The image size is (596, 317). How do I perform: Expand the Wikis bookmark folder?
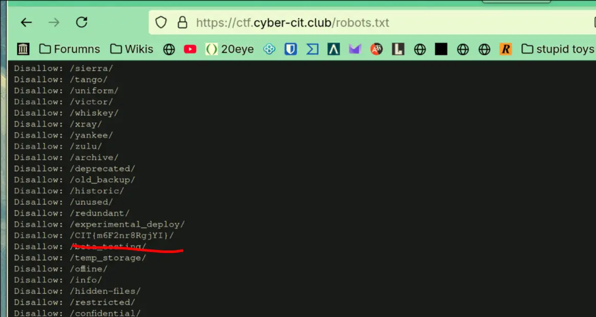point(132,49)
